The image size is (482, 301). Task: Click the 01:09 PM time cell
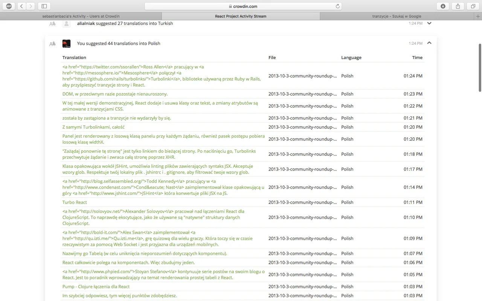click(x=413, y=239)
